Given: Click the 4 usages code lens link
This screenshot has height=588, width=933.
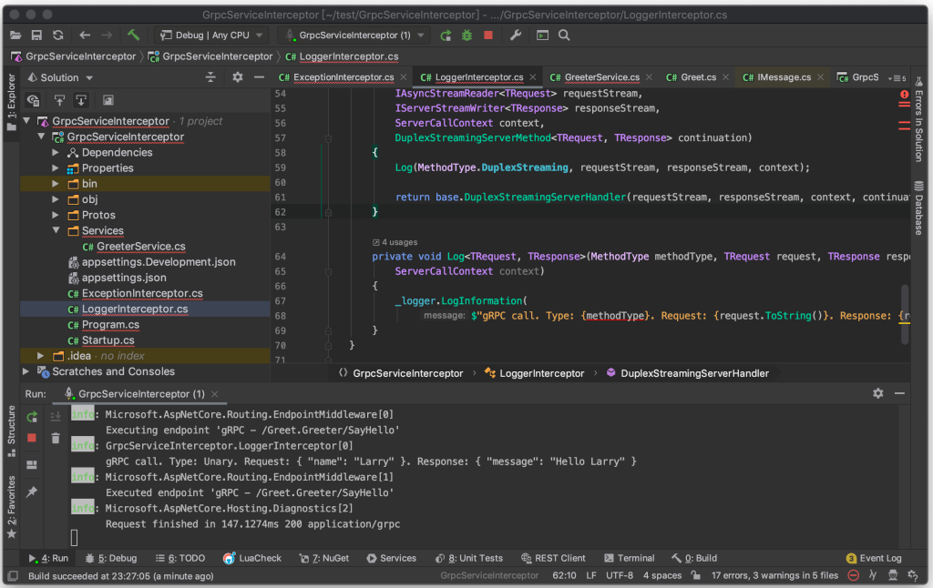Looking at the screenshot, I should click(395, 242).
